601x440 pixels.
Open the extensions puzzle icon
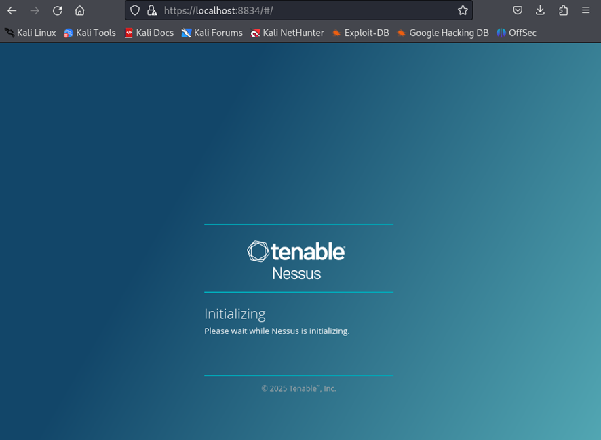pos(563,10)
